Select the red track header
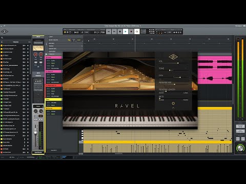The image size is (246, 184). click(54, 85)
